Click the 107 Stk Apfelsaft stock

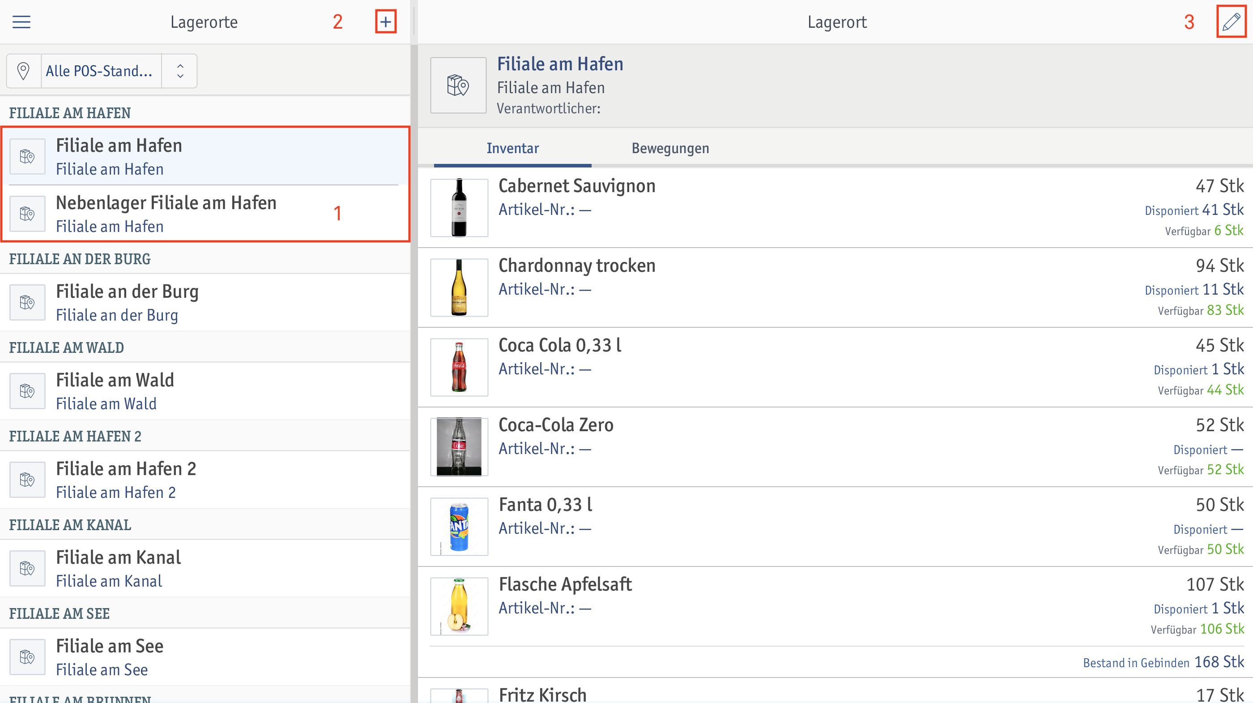pyautogui.click(x=1215, y=584)
